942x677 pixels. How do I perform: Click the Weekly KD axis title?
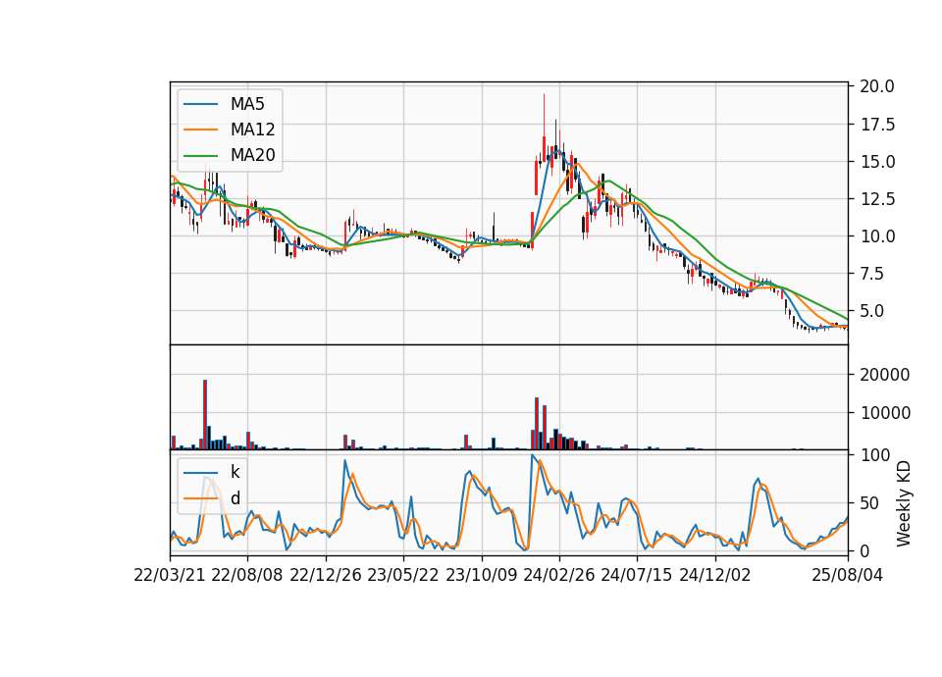pos(904,503)
